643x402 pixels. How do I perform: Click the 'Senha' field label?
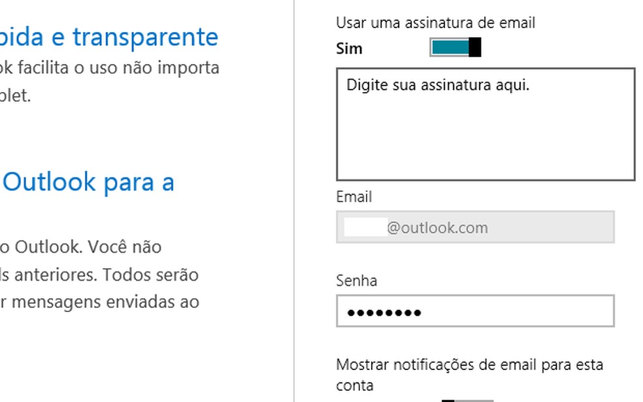[x=356, y=281]
